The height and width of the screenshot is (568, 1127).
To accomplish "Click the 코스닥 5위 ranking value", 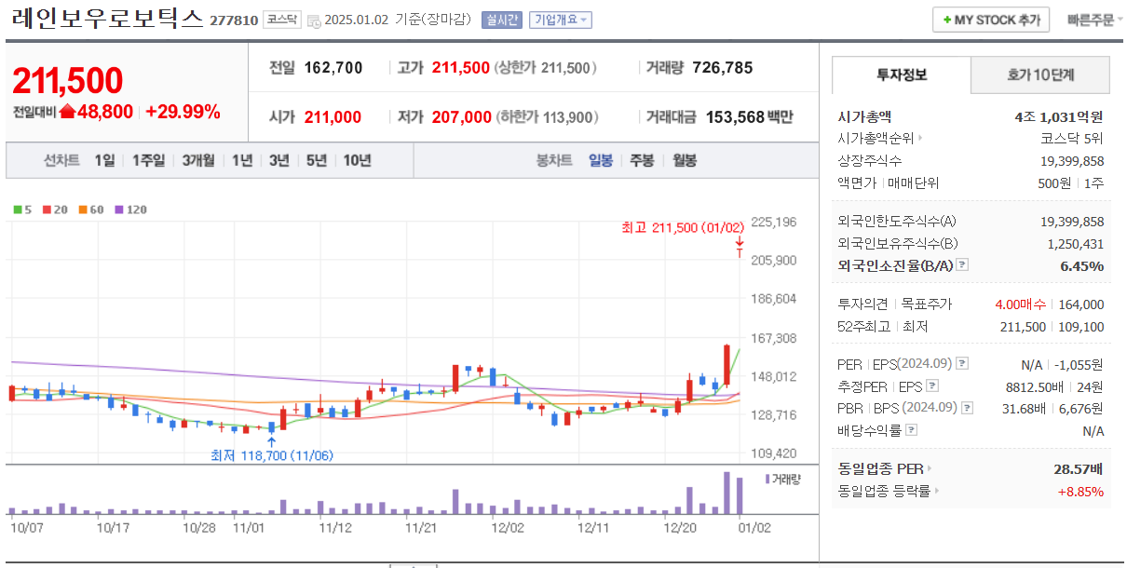I will click(x=1072, y=139).
